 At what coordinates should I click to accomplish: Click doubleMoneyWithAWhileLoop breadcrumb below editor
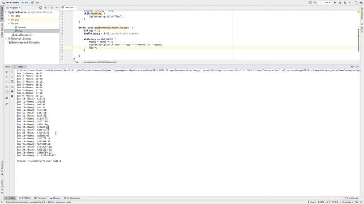tap(100, 62)
